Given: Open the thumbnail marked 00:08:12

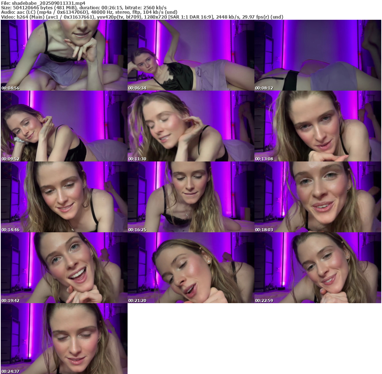Looking at the screenshot, I should 317,55.
